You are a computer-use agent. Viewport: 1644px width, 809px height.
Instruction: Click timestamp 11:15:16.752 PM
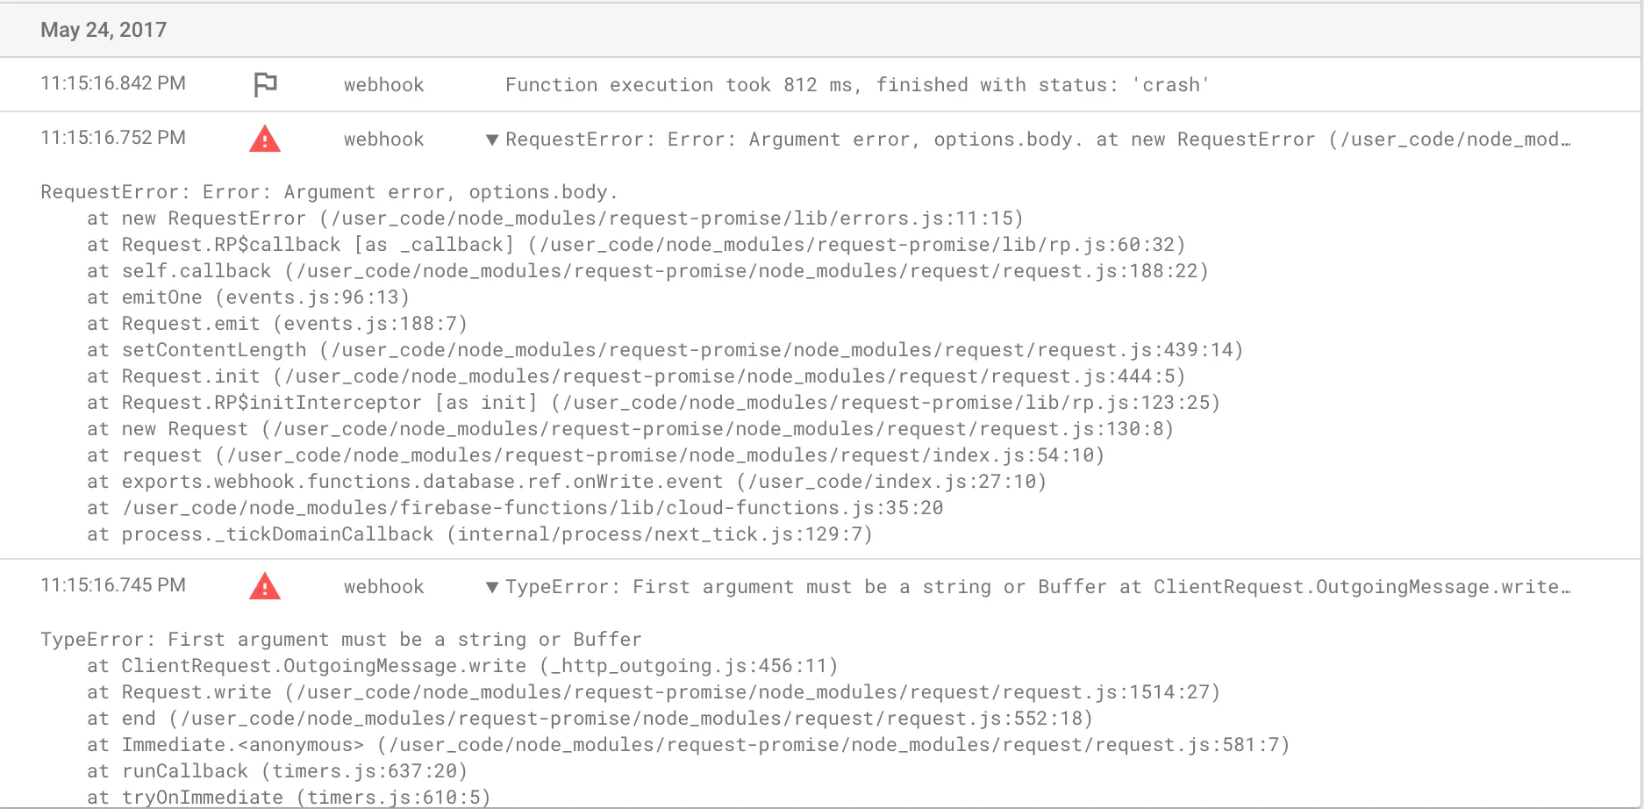113,138
